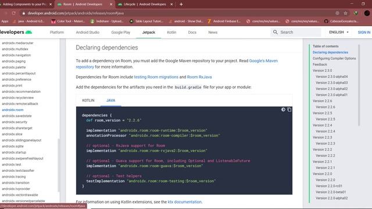Jump to Version 2.2.0-rc01 entry
372x209 pixels.
[x=329, y=186]
